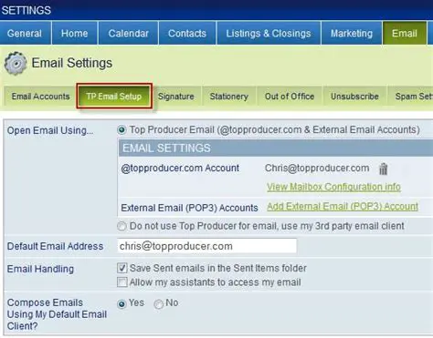The width and height of the screenshot is (433, 338).
Task: Click the @topproducer.com Account label
Action: point(180,169)
